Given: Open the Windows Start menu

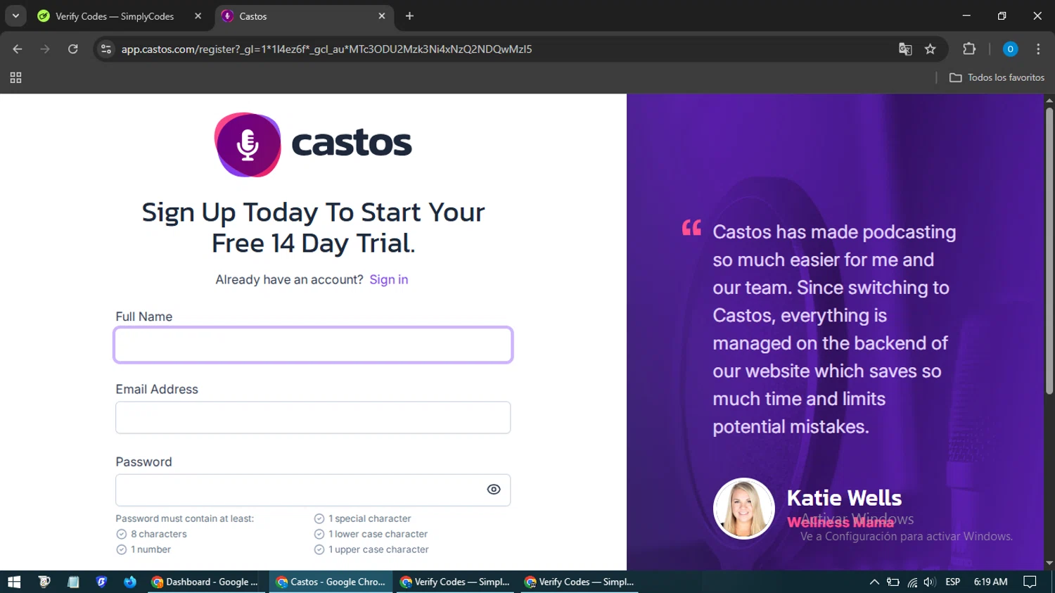Looking at the screenshot, I should [14, 582].
